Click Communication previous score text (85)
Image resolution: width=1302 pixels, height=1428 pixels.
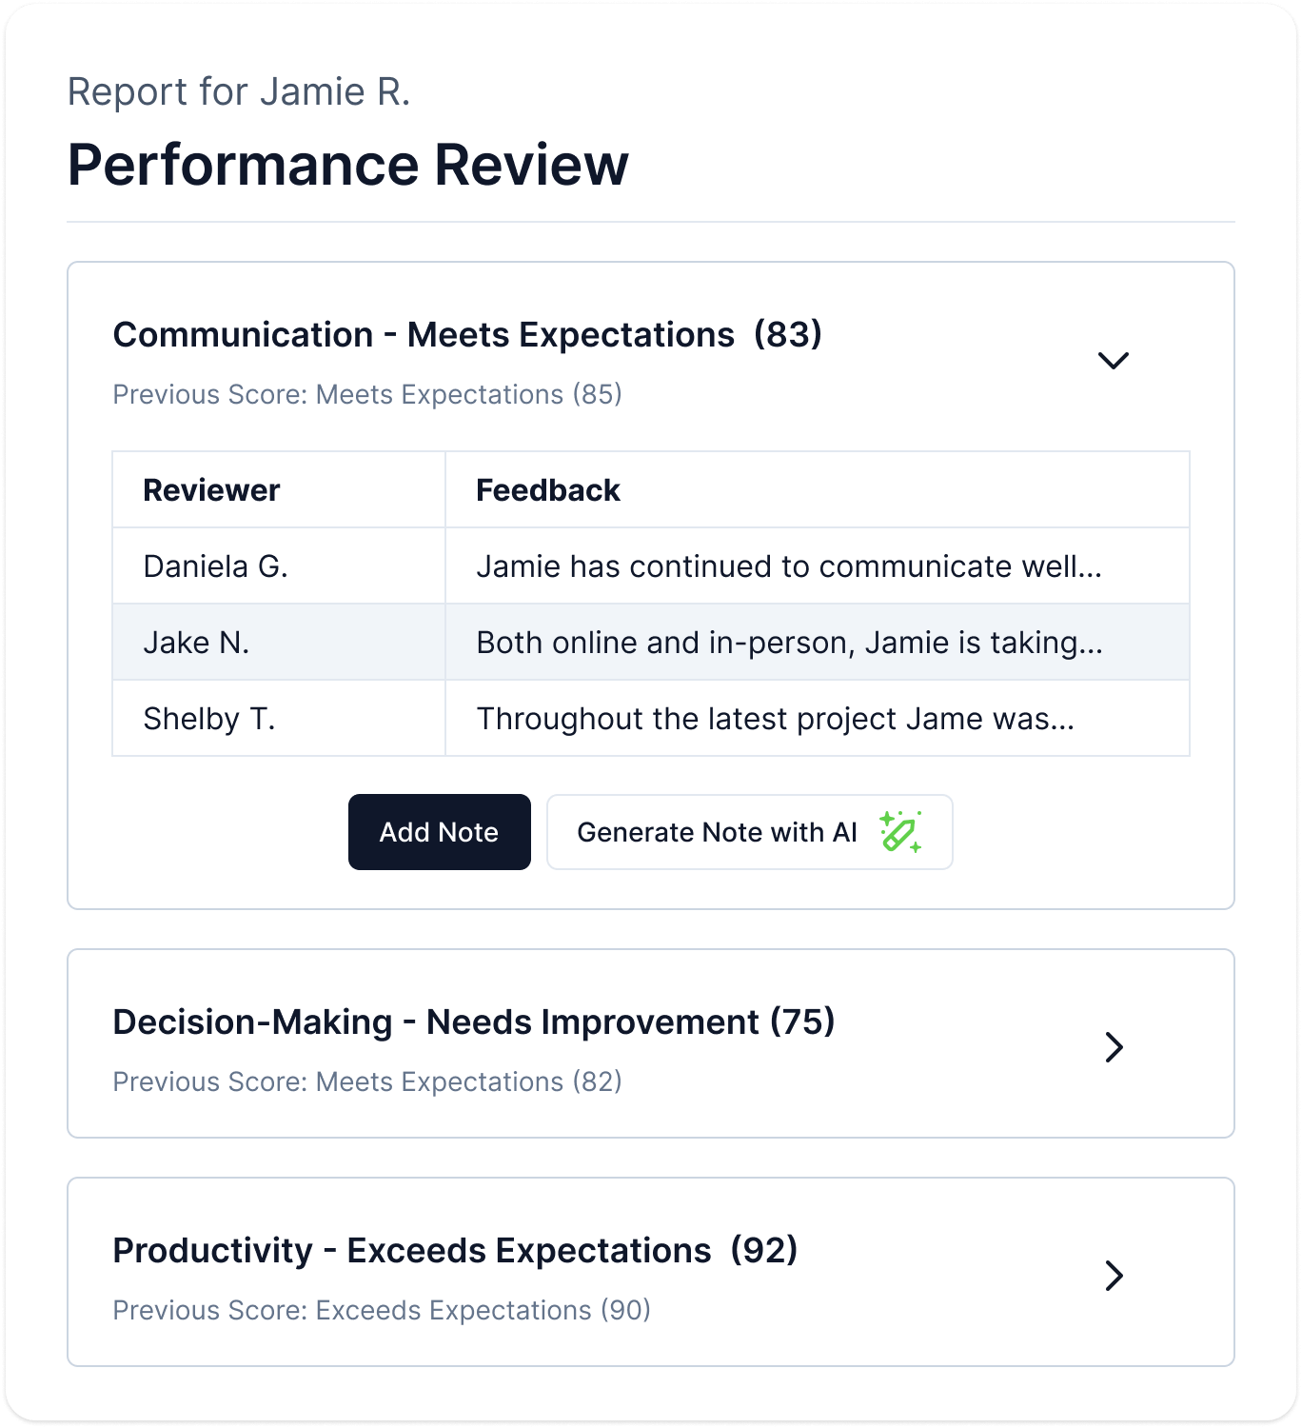367,394
